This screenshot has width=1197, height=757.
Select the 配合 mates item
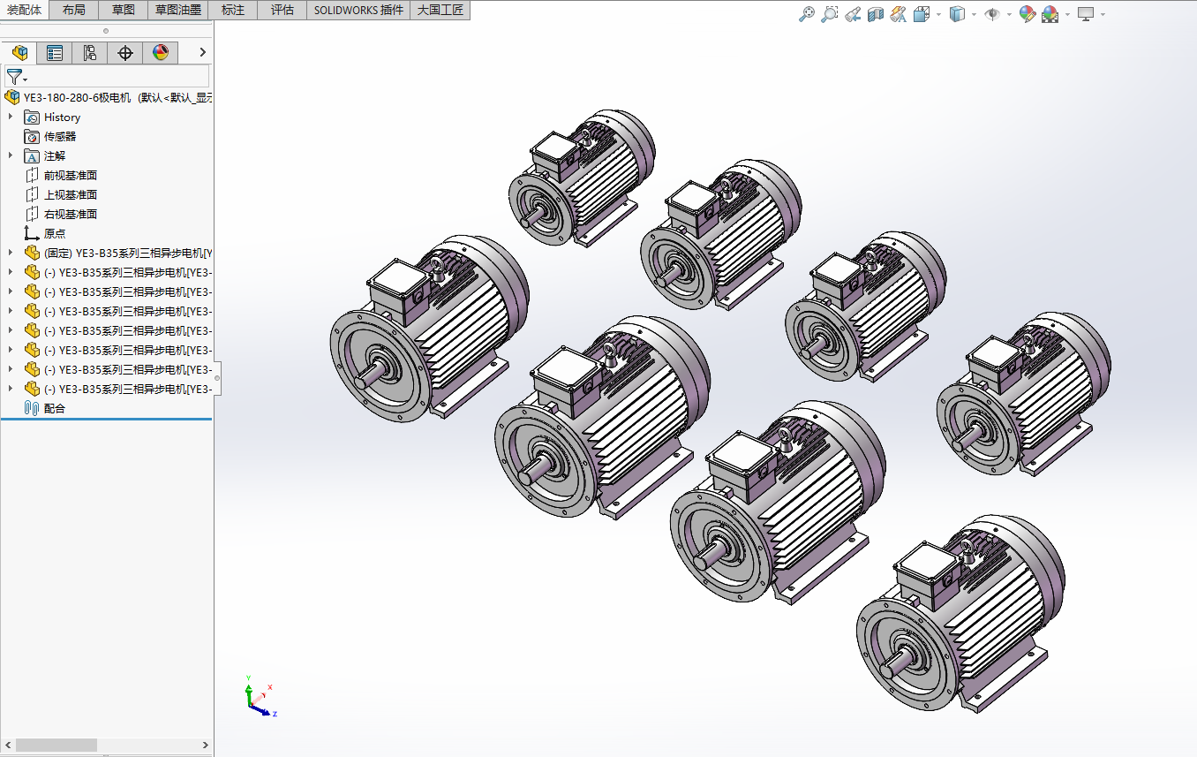(x=55, y=408)
